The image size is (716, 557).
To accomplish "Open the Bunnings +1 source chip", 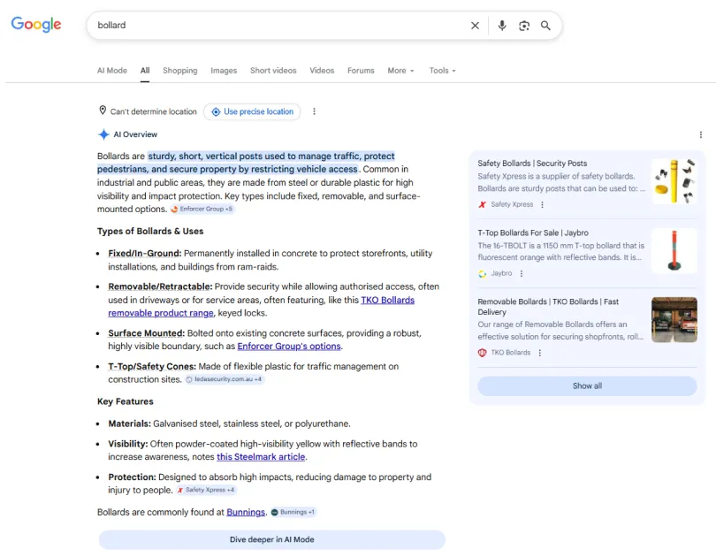I will [x=293, y=512].
